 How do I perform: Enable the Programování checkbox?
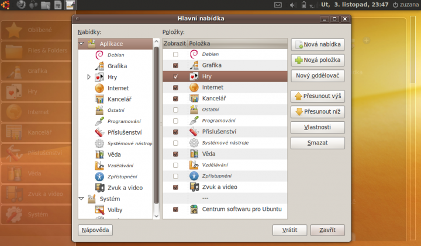click(175, 121)
